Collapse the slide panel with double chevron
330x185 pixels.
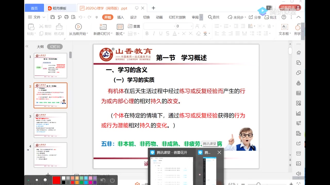tap(27, 46)
